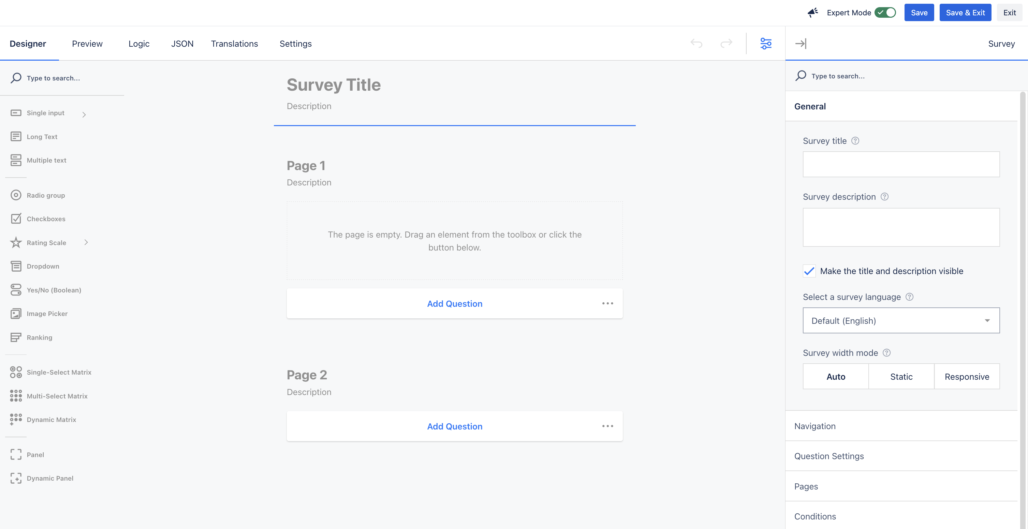Toggle the property grid settings icon
The height and width of the screenshot is (529, 1028).
[x=766, y=44]
